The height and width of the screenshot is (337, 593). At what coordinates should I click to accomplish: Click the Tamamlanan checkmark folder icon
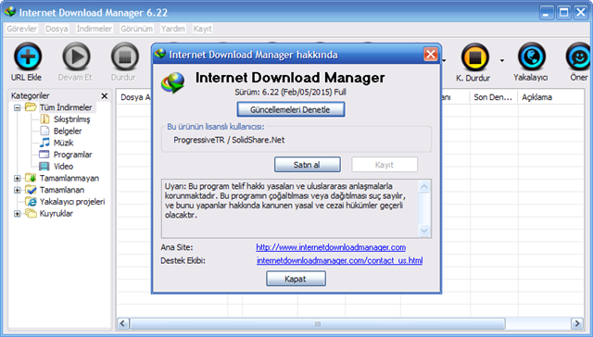(x=31, y=190)
